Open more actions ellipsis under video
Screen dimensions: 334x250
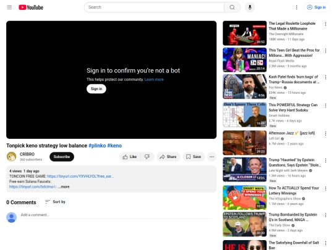click(x=212, y=157)
